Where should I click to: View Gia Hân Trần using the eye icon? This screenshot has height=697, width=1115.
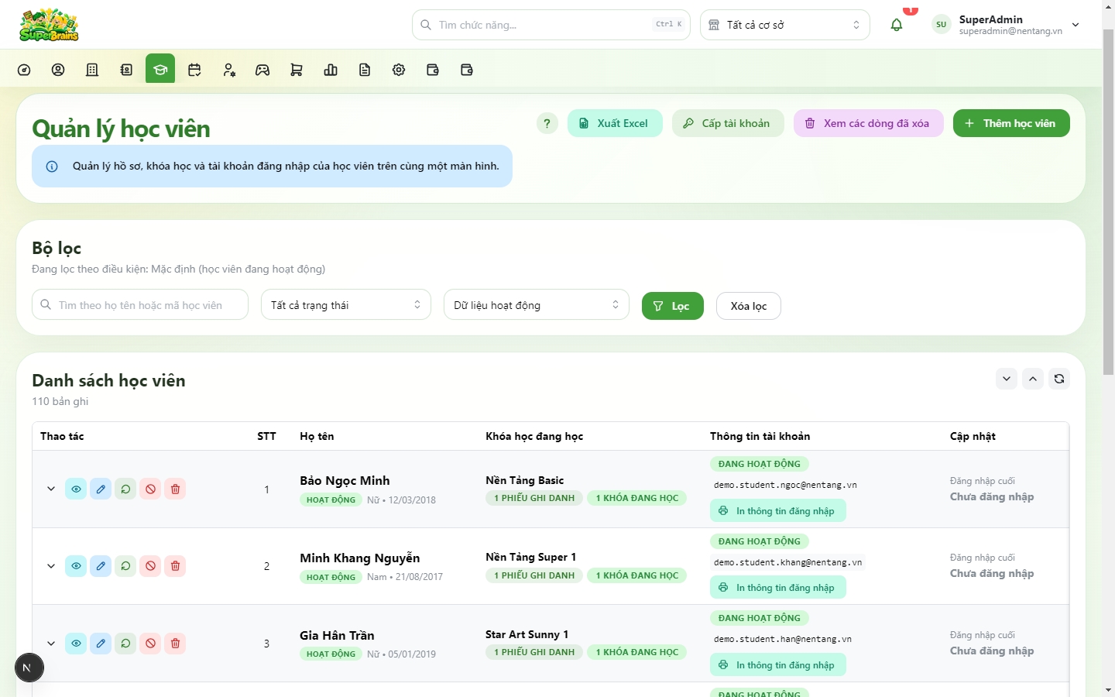pyautogui.click(x=76, y=644)
